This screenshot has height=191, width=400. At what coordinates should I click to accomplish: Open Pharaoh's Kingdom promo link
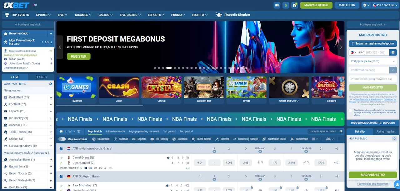(233, 15)
